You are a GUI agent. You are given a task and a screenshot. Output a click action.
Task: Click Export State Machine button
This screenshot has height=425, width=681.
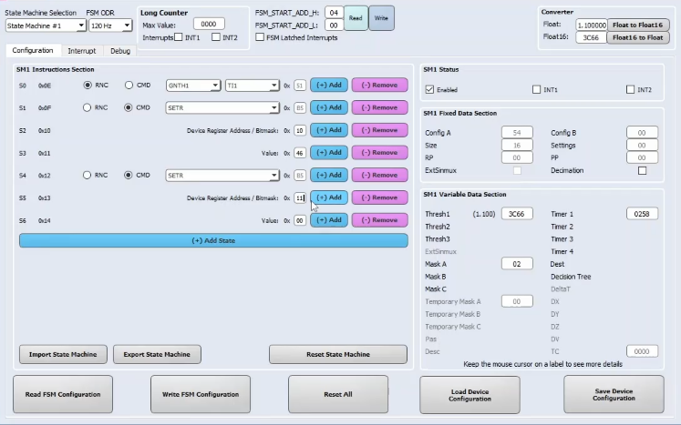pos(157,354)
